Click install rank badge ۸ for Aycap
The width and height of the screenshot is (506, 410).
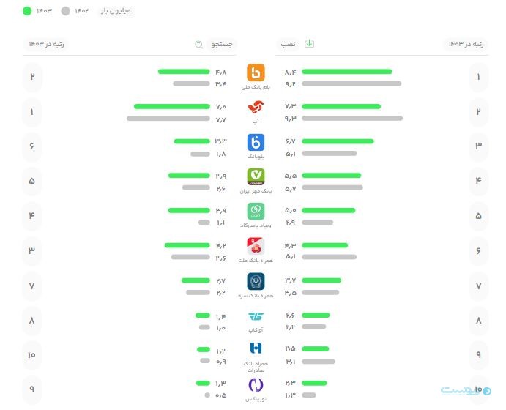coord(478,321)
